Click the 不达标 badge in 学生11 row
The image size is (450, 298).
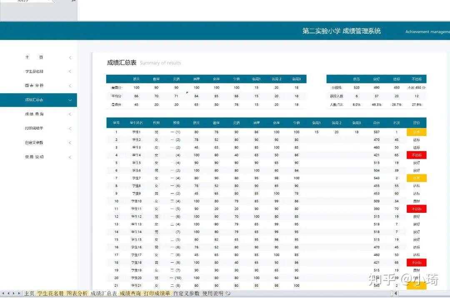(416, 209)
